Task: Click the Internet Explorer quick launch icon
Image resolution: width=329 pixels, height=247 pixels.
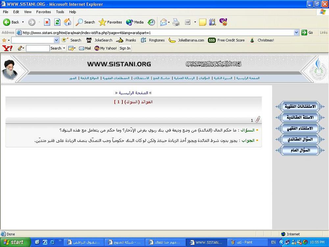Action: (52, 242)
